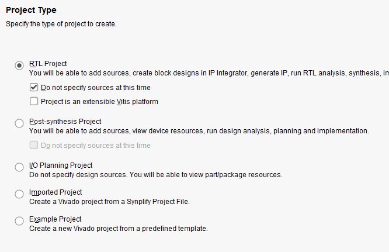389x252 pixels.
Task: Click the 'I/O Planning Project' option label
Action: click(x=61, y=165)
